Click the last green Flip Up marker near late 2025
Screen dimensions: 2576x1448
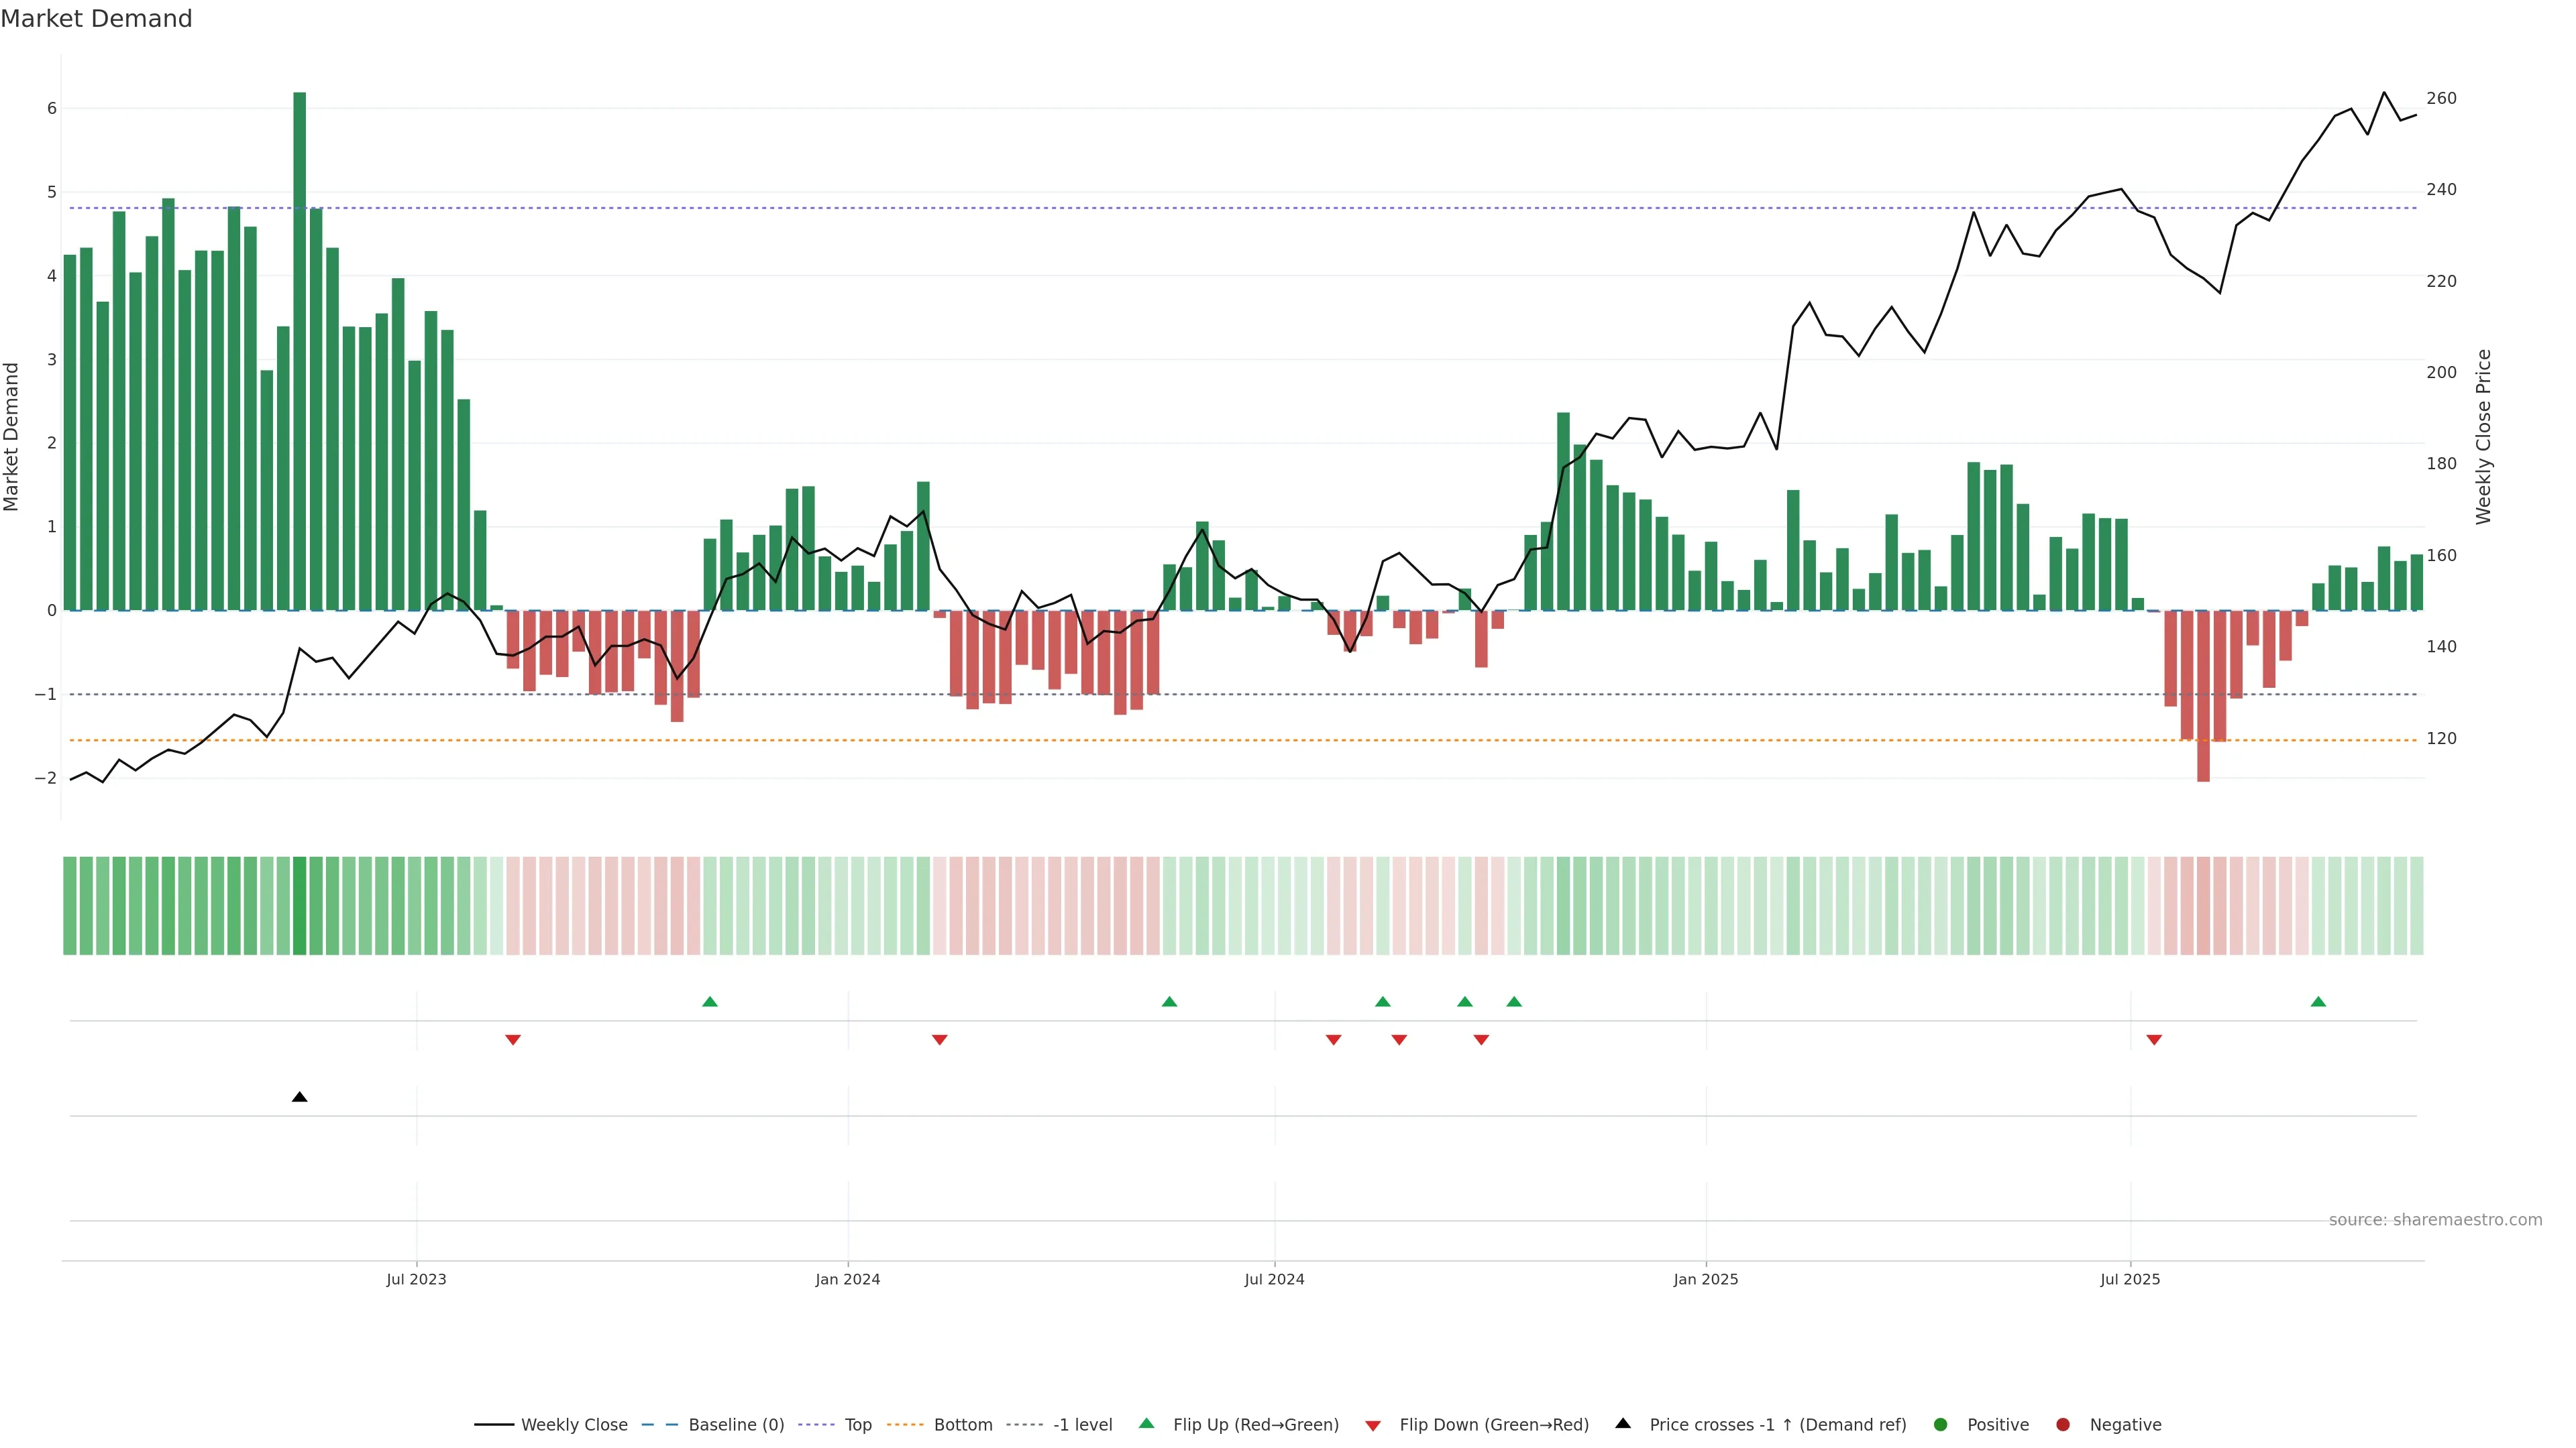2318,1002
